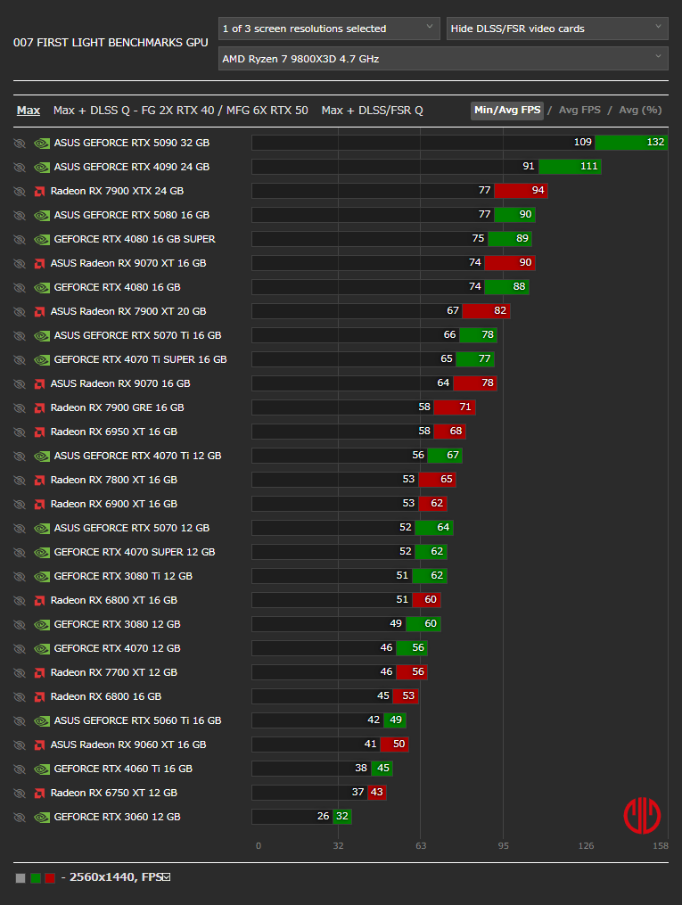Click ASUS GEFORCE RTX 5090 32 GB label
The width and height of the screenshot is (682, 905).
click(x=132, y=144)
